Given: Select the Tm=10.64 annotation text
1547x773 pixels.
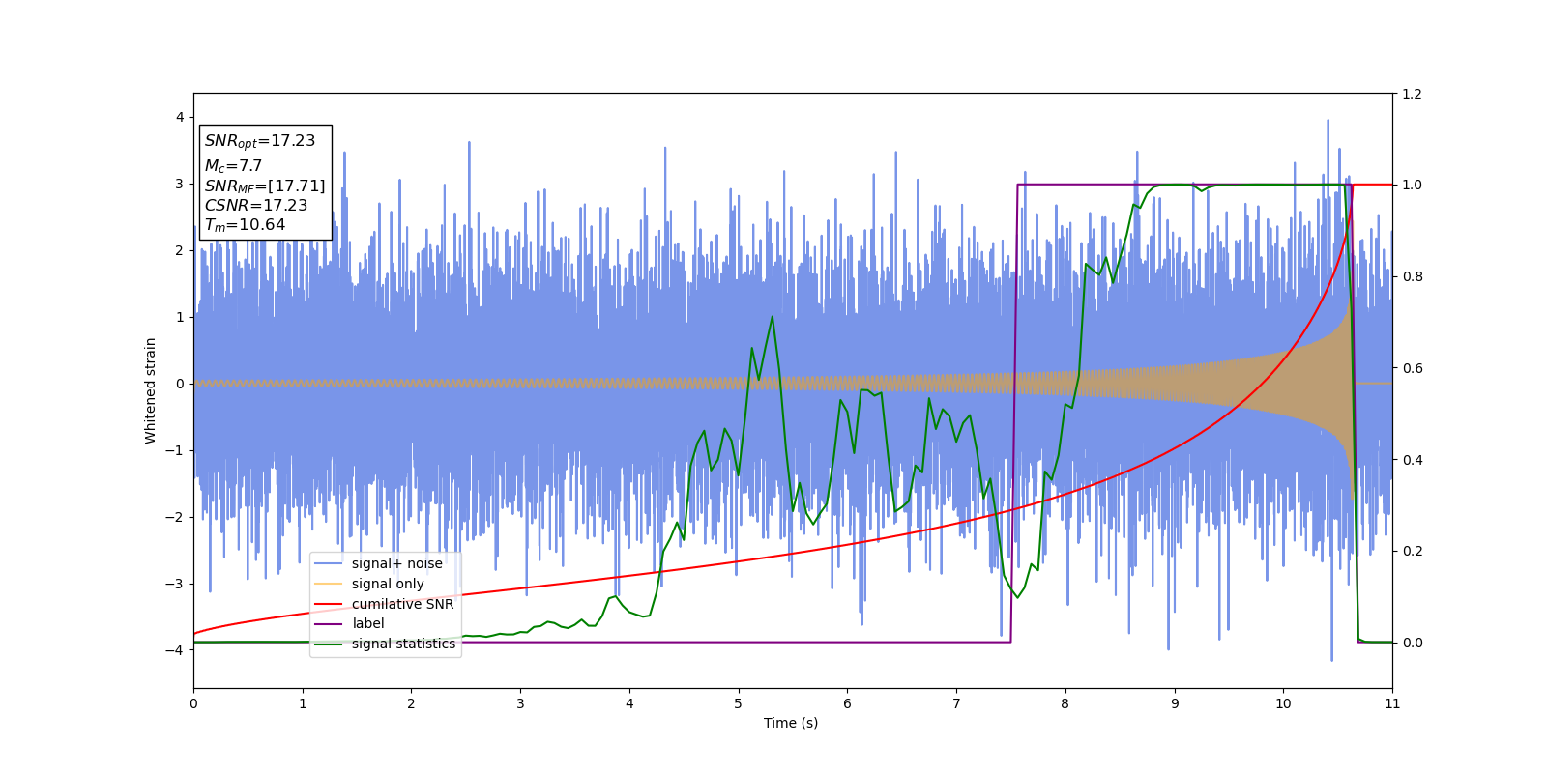Looking at the screenshot, I should pyautogui.click(x=245, y=225).
